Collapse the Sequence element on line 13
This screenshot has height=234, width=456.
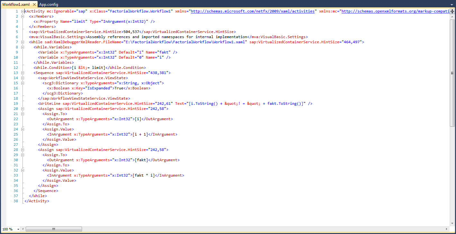tap(22, 73)
